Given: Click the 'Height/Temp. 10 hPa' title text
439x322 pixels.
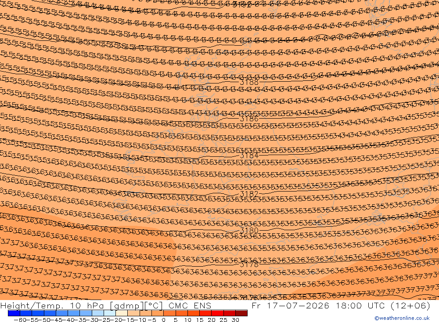Looking at the screenshot, I should (52, 306).
